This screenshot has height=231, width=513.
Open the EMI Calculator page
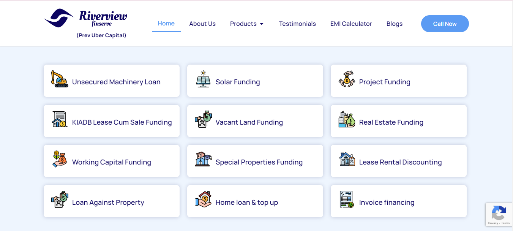(x=351, y=24)
